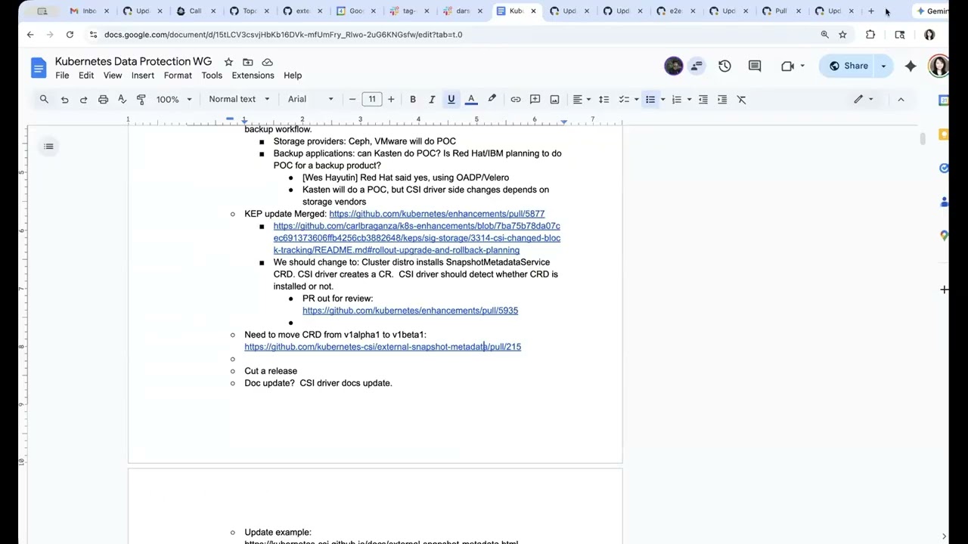968x544 pixels.
Task: Collapse the menus with the up chevron
Action: (901, 99)
